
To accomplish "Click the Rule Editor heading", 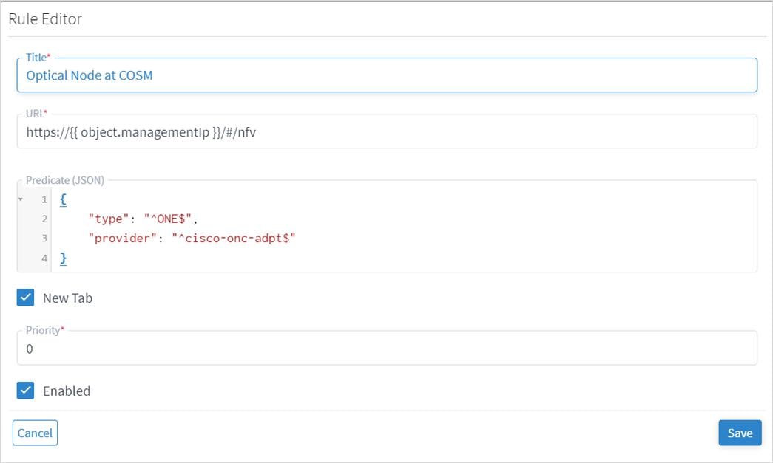I will click(45, 19).
